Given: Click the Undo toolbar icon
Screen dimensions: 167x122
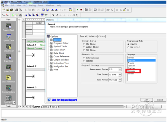Looking at the screenshot, I should [38, 10].
